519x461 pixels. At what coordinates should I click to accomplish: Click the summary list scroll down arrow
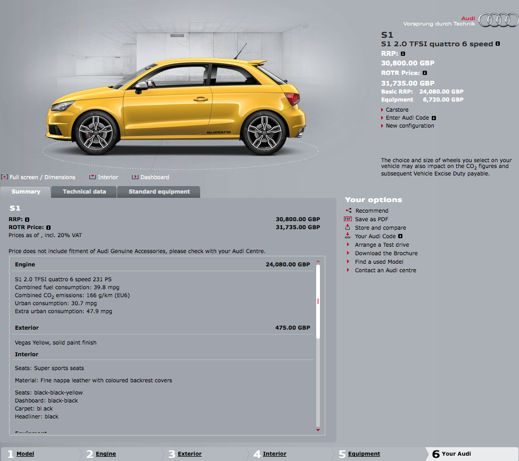click(318, 430)
